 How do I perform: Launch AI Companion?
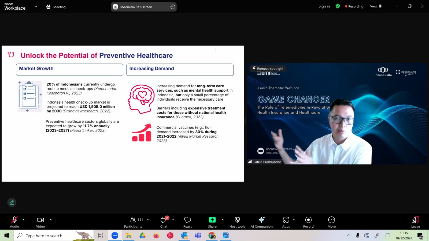click(x=262, y=222)
